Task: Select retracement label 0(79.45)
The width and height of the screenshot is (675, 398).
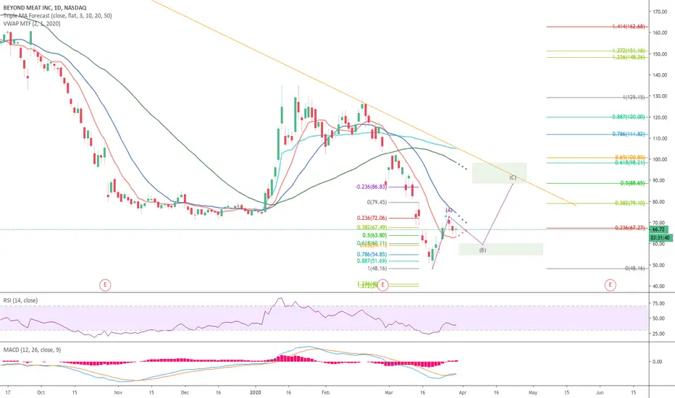Action: [x=377, y=202]
